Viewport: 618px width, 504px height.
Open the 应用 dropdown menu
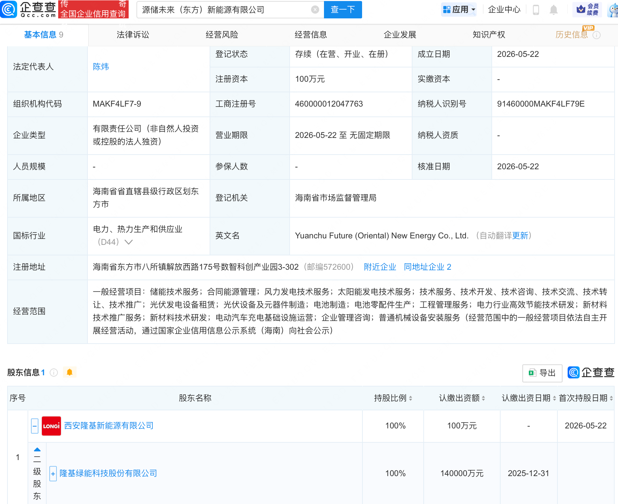click(459, 10)
